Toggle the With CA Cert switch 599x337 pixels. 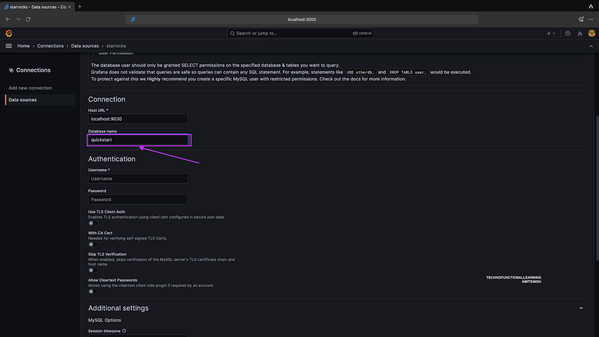tap(93, 245)
